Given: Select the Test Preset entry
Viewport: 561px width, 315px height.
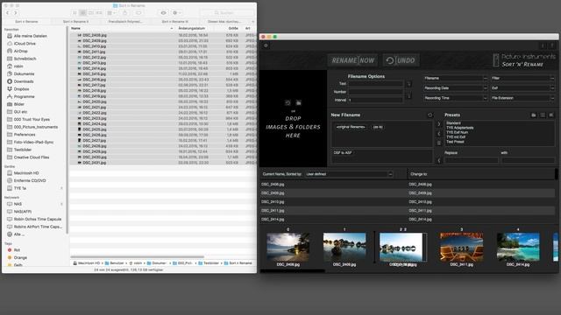Looking at the screenshot, I should pyautogui.click(x=455, y=142).
